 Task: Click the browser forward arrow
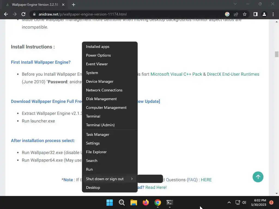(15, 14)
